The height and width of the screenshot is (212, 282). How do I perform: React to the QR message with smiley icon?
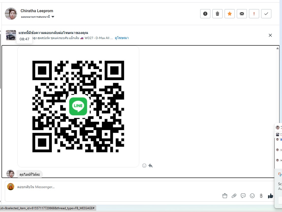click(x=144, y=166)
